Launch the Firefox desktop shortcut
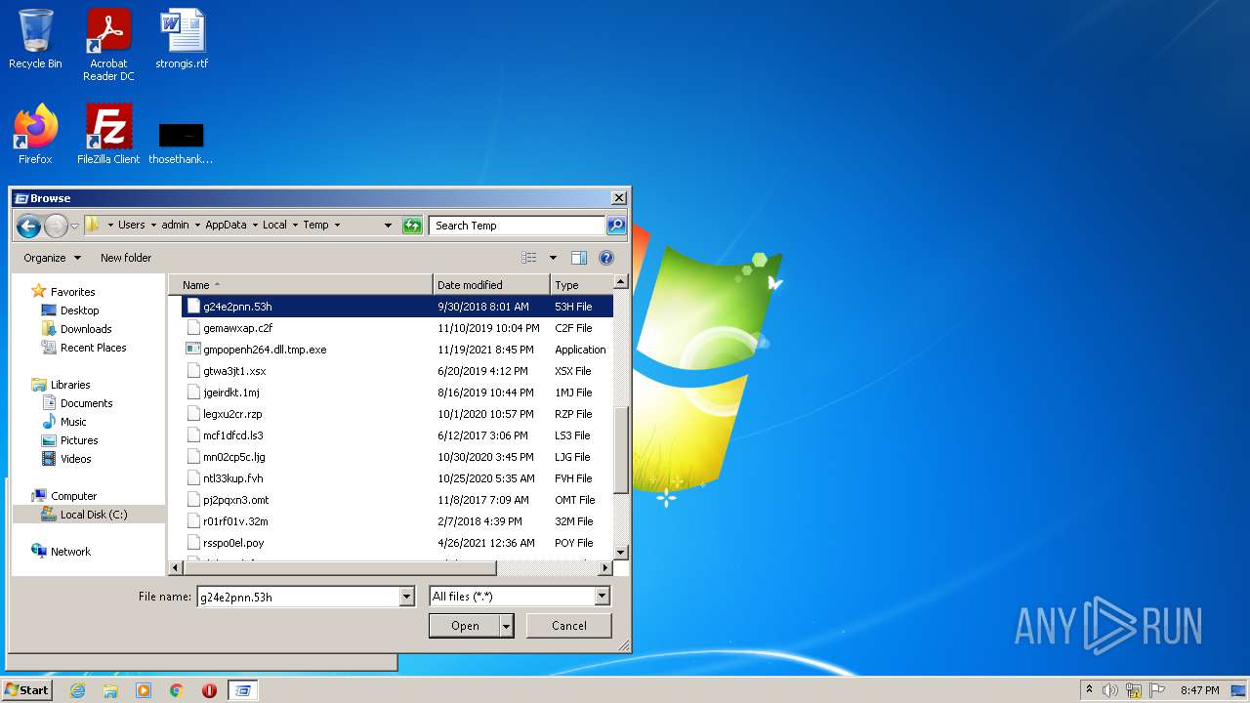The height and width of the screenshot is (703, 1250). 35,135
